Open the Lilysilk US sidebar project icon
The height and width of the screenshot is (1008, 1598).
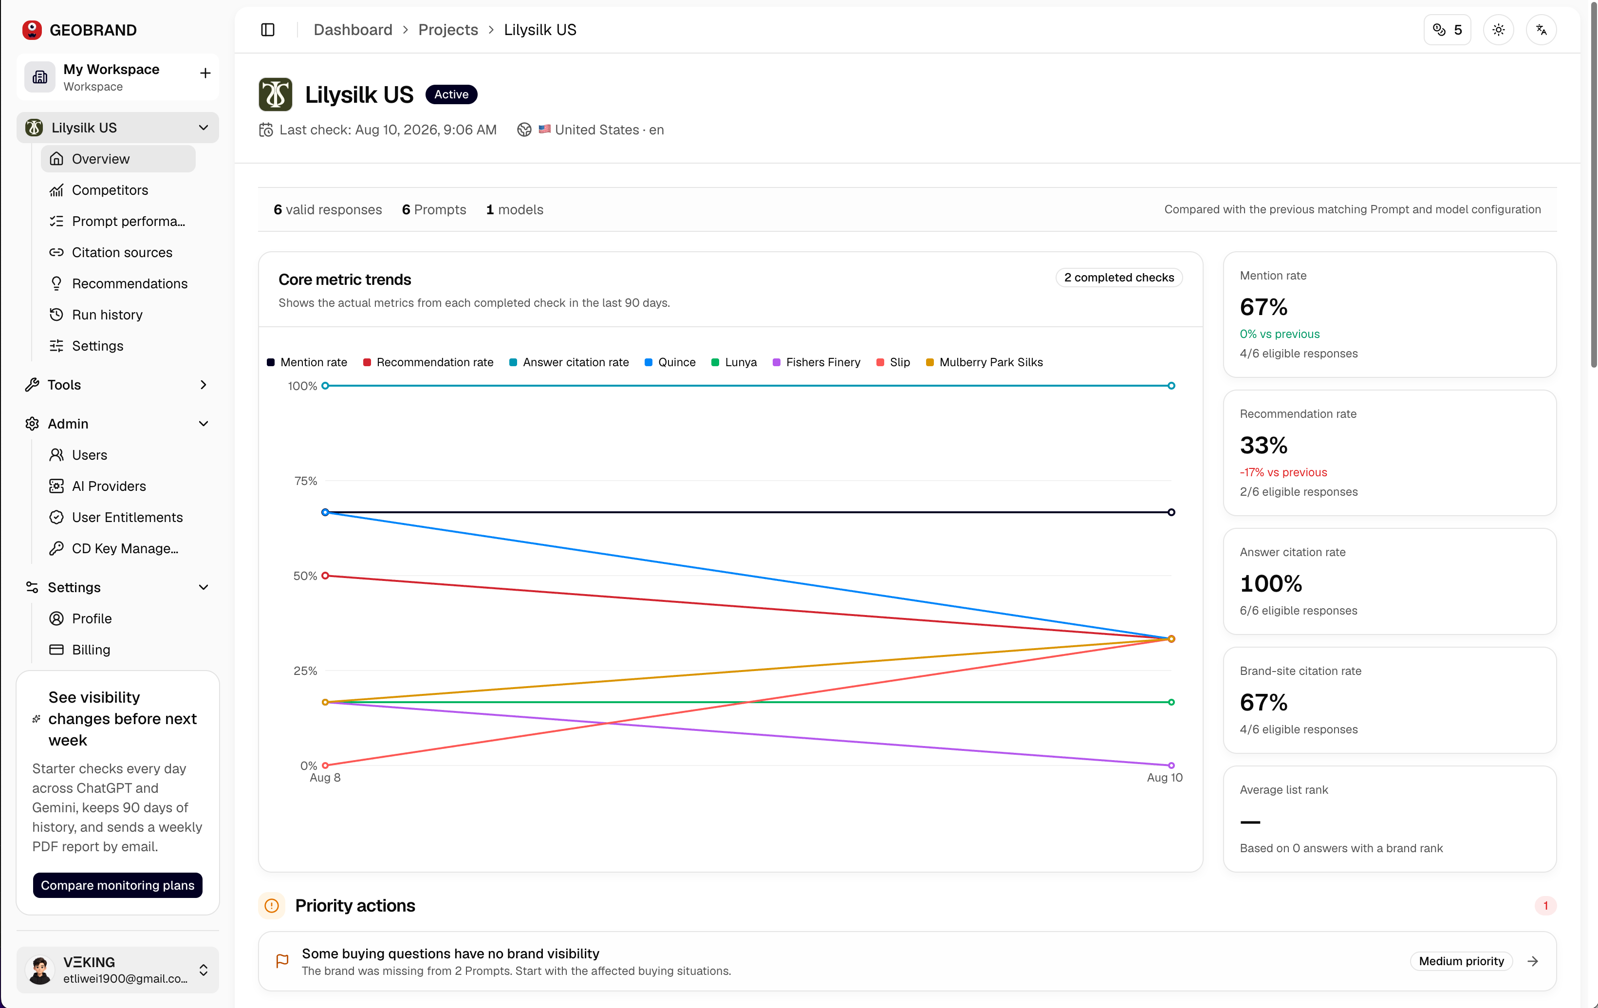click(34, 128)
